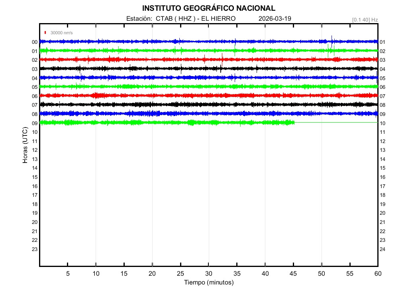Click the 30 minute tick label
Image resolution: width=408 pixels, height=306 pixels.
[x=208, y=274]
